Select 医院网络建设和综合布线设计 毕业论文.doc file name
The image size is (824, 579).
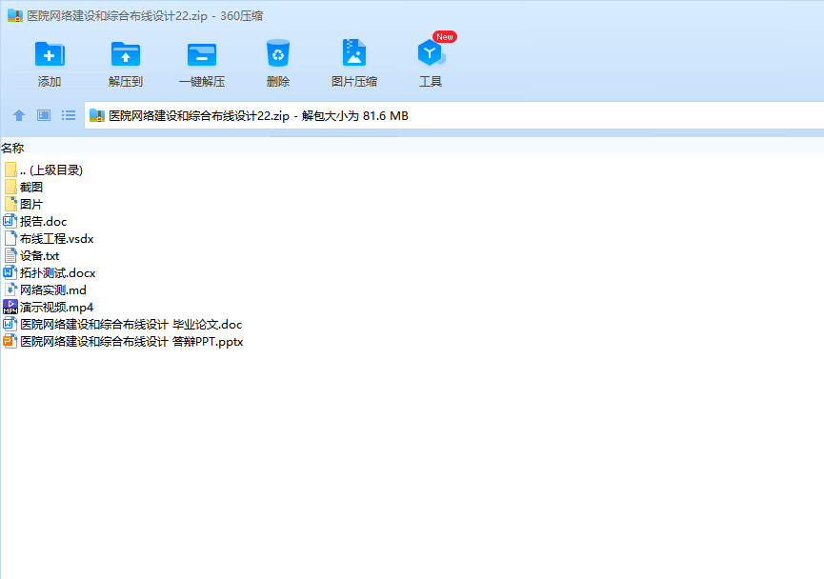(x=131, y=325)
